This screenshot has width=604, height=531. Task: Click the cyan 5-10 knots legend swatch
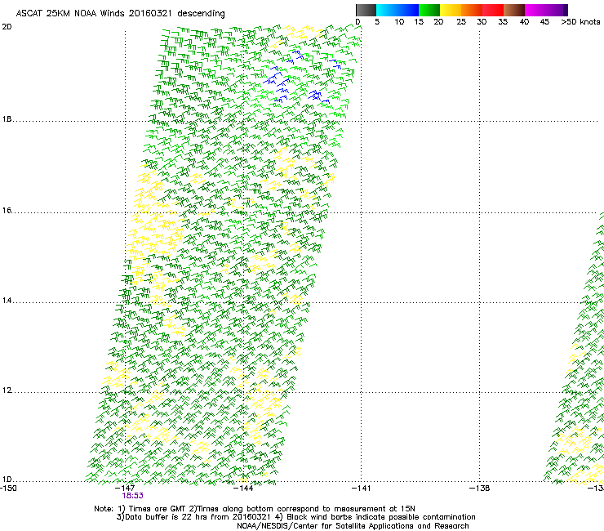(387, 10)
